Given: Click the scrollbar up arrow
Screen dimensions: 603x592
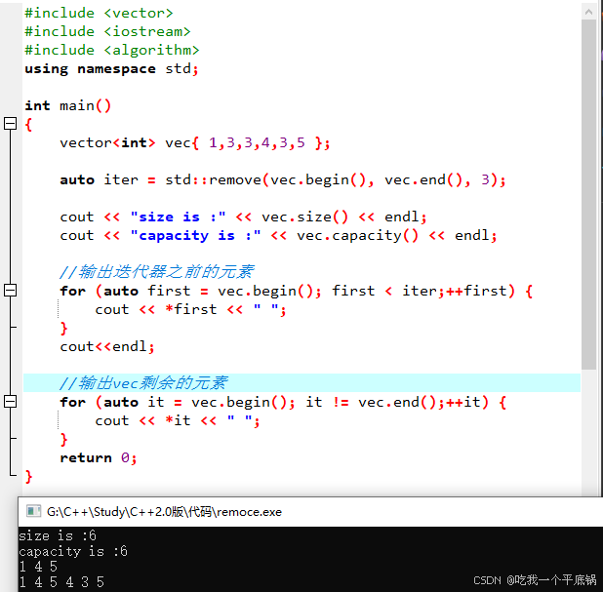Looking at the screenshot, I should pos(588,12).
